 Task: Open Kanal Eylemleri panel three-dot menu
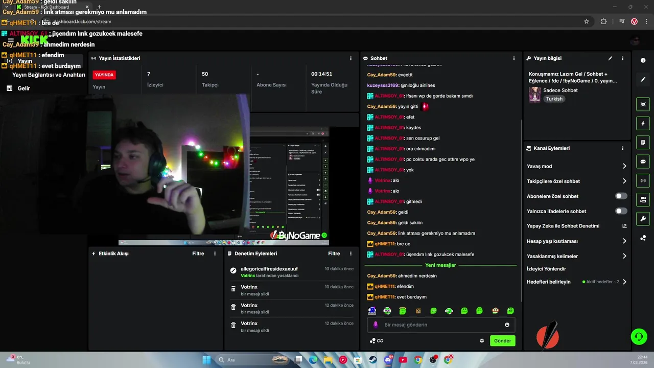pos(622,148)
